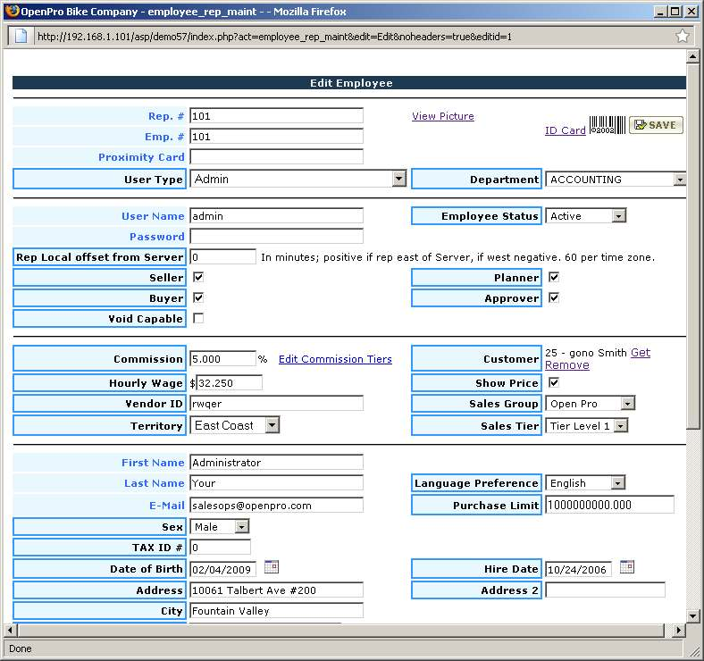The image size is (704, 661).
Task: Open the Date of Birth calendar picker
Action: pos(272,567)
